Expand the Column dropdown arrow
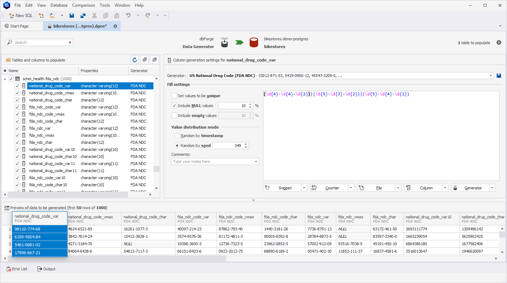 point(445,188)
